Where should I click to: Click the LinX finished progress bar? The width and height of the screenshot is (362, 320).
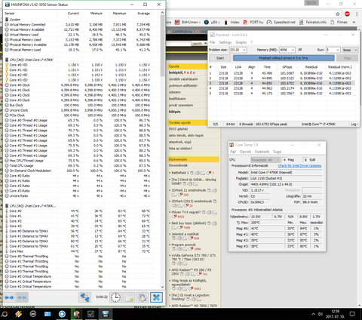(x=284, y=58)
